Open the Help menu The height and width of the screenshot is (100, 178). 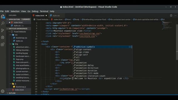[52, 11]
